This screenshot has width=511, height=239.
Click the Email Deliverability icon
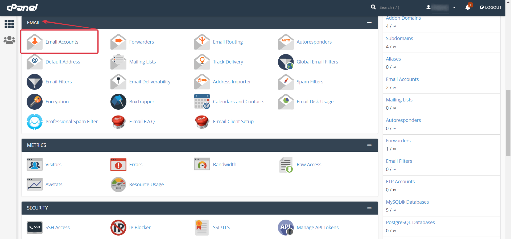118,82
